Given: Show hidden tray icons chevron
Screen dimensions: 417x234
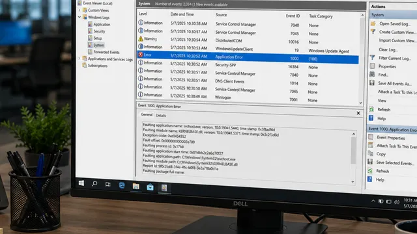Looking at the screenshot, I should pos(373,201).
